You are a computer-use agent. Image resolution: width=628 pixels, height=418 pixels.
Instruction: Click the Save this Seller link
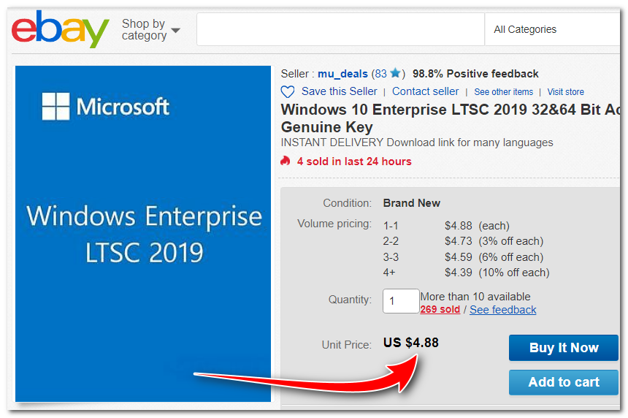340,91
